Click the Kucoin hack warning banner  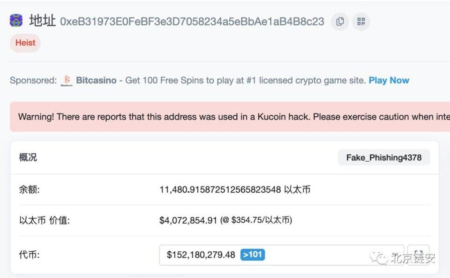pyautogui.click(x=225, y=116)
